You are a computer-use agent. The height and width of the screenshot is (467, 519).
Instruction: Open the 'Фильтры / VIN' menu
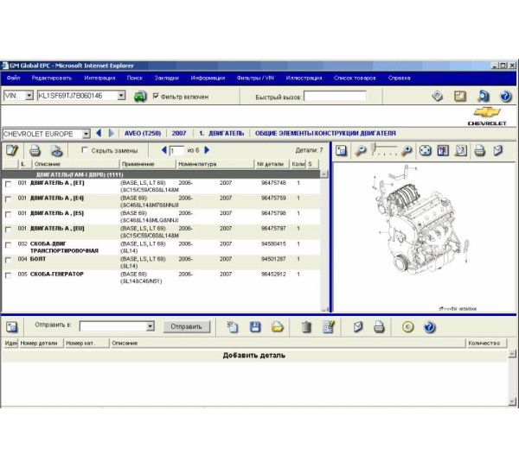click(254, 78)
